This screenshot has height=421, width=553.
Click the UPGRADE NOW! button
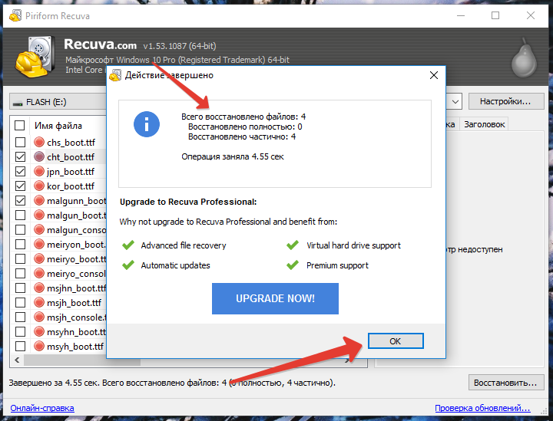click(x=275, y=298)
